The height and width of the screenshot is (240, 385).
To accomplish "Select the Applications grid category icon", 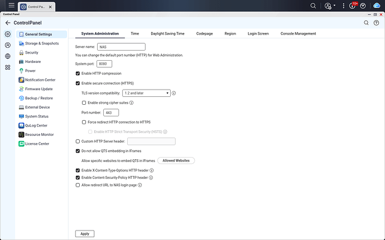I will point(8,67).
